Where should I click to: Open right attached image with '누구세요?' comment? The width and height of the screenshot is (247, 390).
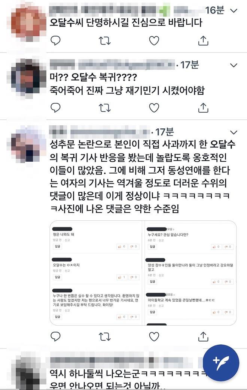190,273
